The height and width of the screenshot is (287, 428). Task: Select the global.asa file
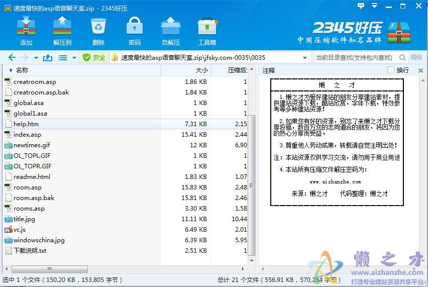(x=29, y=103)
